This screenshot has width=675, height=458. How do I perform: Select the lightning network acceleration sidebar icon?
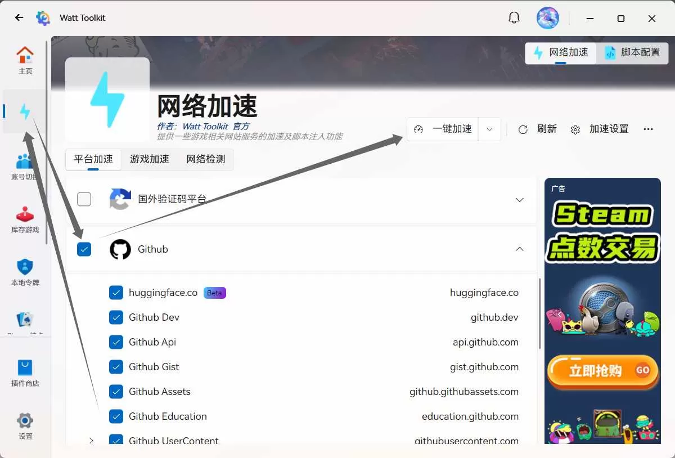click(x=25, y=111)
